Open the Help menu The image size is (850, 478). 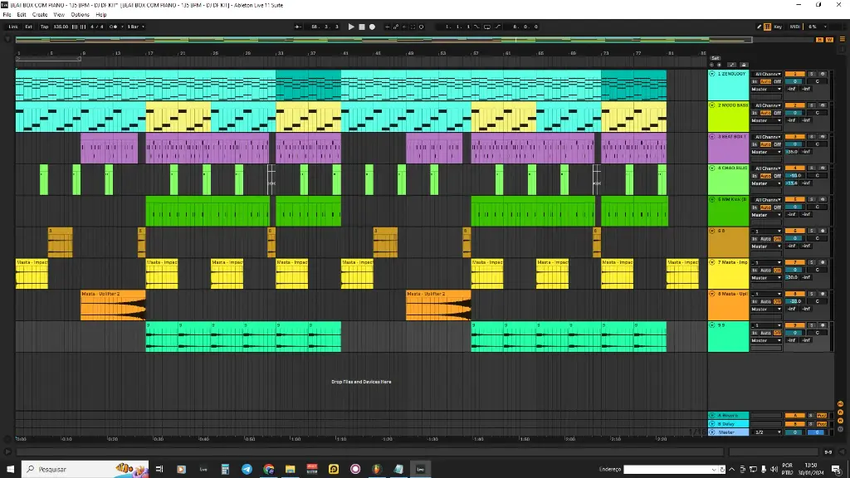click(101, 15)
